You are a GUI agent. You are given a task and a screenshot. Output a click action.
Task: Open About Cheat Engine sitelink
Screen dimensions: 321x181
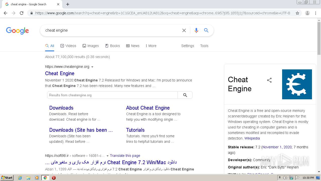point(148,108)
